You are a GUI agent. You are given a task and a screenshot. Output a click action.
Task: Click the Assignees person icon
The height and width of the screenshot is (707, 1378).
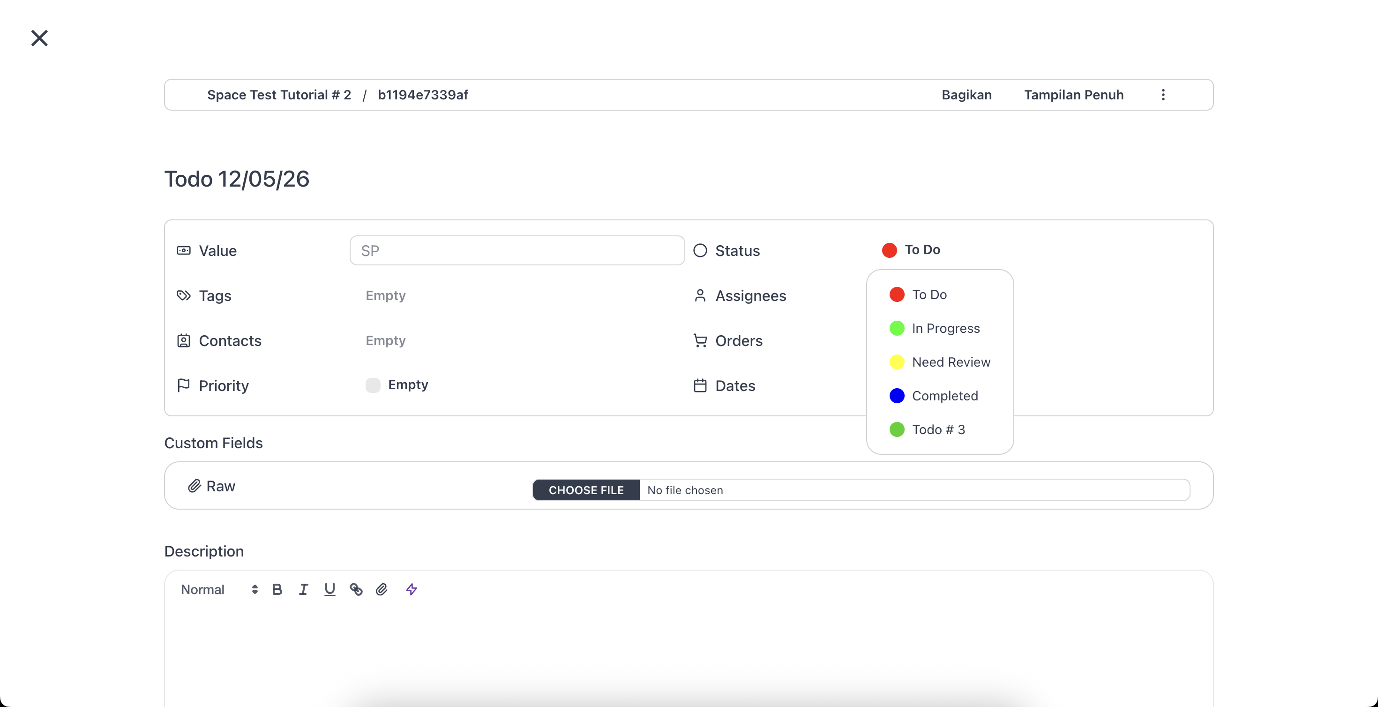(x=700, y=295)
